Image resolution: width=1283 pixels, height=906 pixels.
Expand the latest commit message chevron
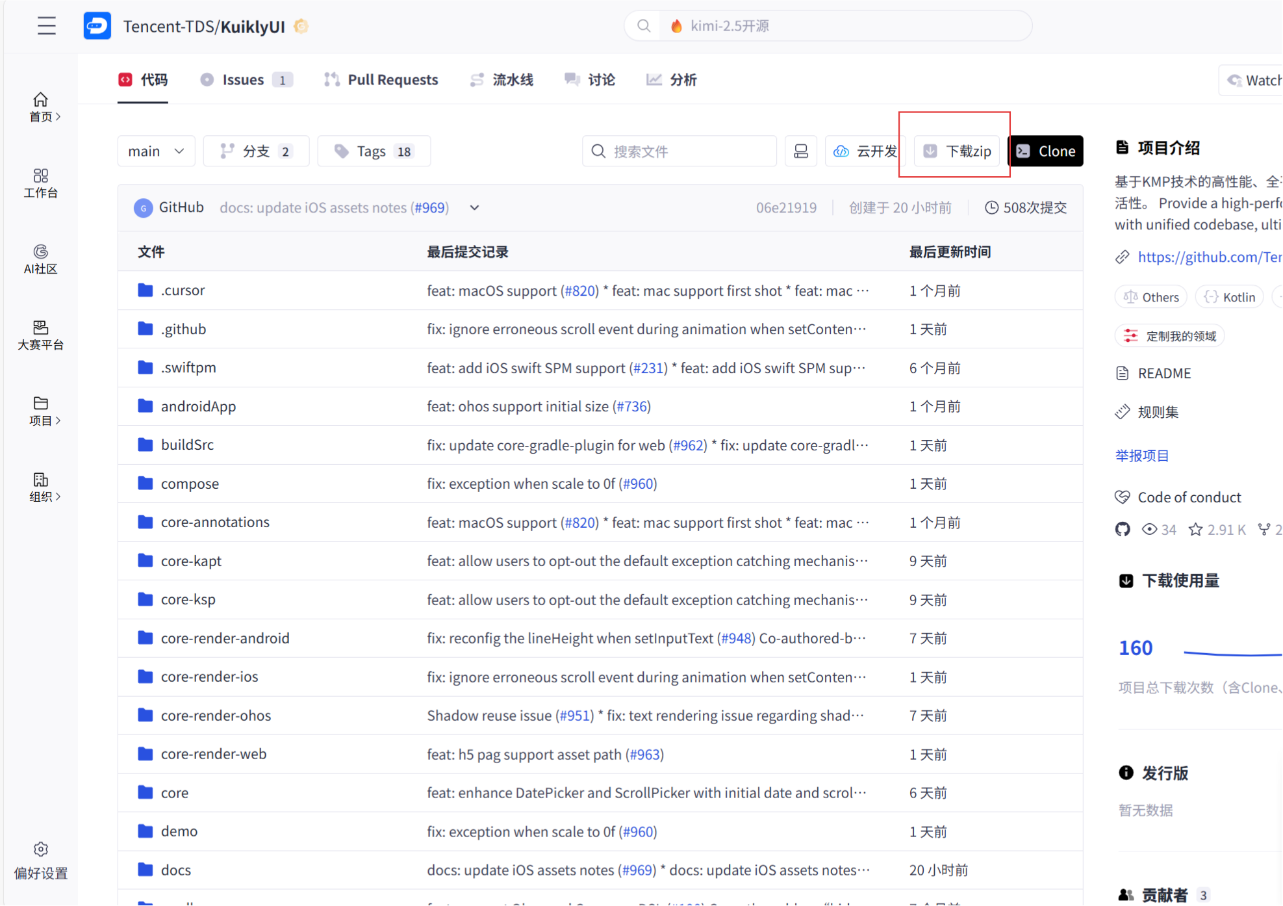[474, 207]
